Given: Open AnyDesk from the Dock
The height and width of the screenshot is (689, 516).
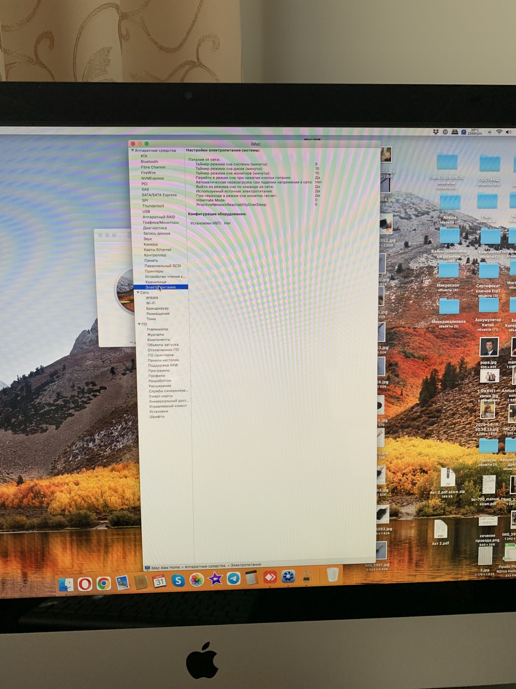Looking at the screenshot, I should point(270,577).
